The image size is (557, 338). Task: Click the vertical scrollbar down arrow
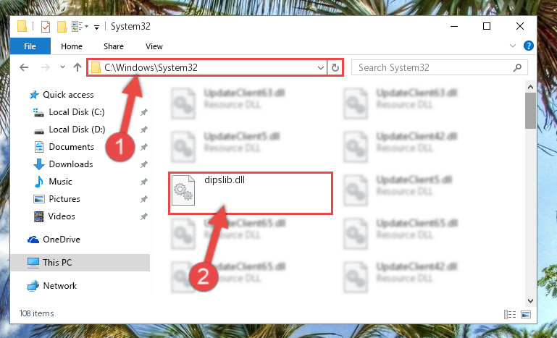tap(530, 300)
